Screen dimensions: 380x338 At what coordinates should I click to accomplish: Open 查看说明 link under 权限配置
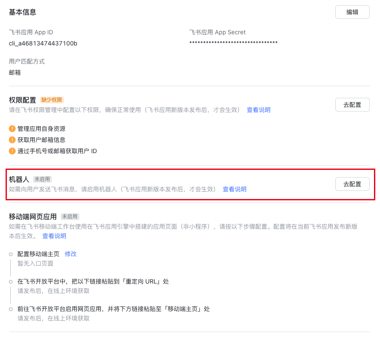click(x=258, y=110)
